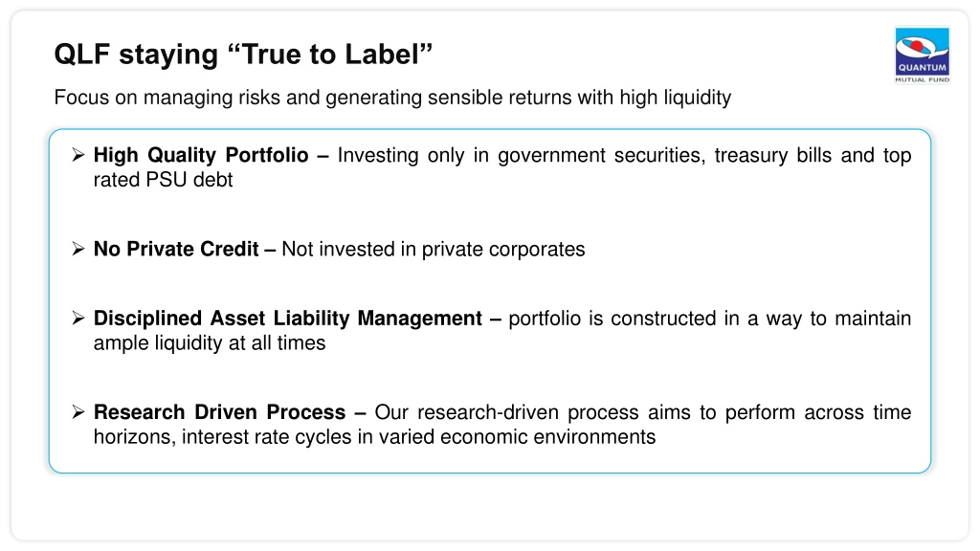Select the High Quality Portfolio heading
Viewport: 980px width, 551px height.
click(x=201, y=155)
